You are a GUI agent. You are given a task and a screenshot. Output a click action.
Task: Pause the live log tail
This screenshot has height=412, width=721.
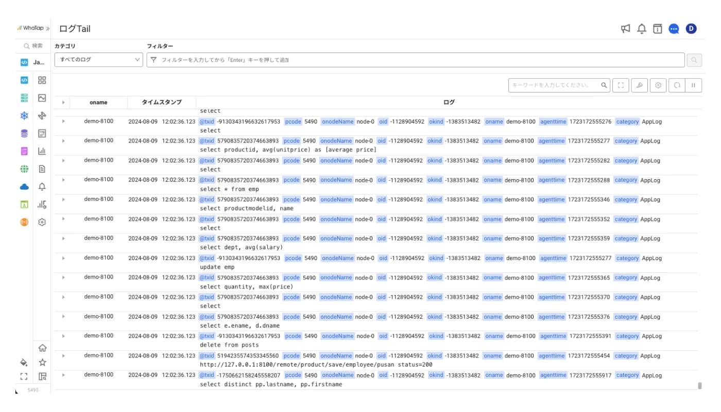[694, 85]
